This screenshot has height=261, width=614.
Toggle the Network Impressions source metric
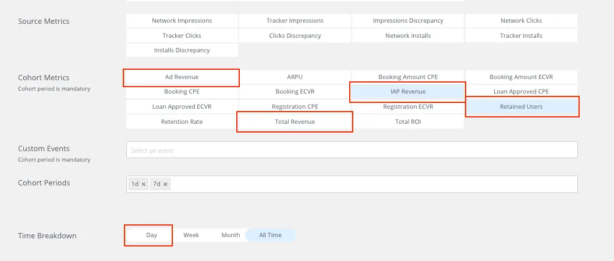(182, 21)
